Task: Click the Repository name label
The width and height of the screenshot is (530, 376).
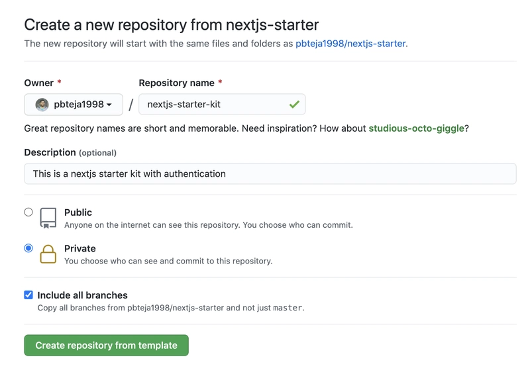Action: click(176, 83)
